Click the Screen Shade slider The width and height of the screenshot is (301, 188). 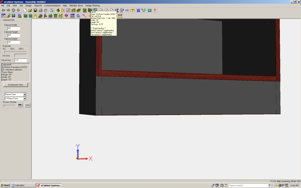tap(9, 105)
